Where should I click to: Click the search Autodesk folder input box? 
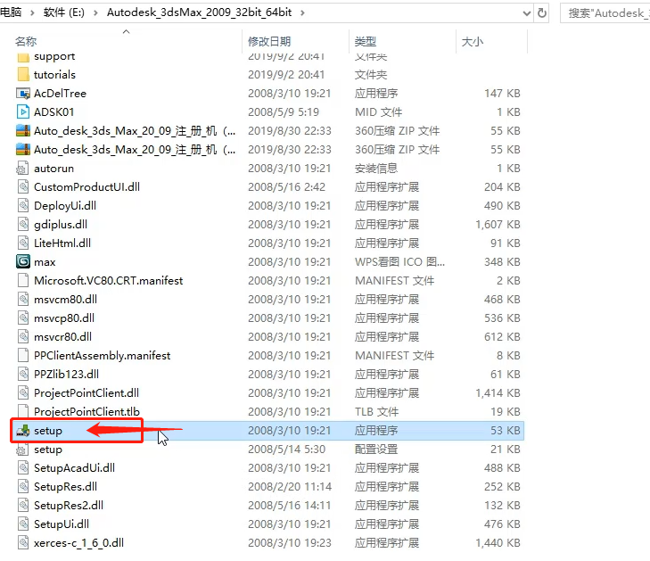click(605, 13)
